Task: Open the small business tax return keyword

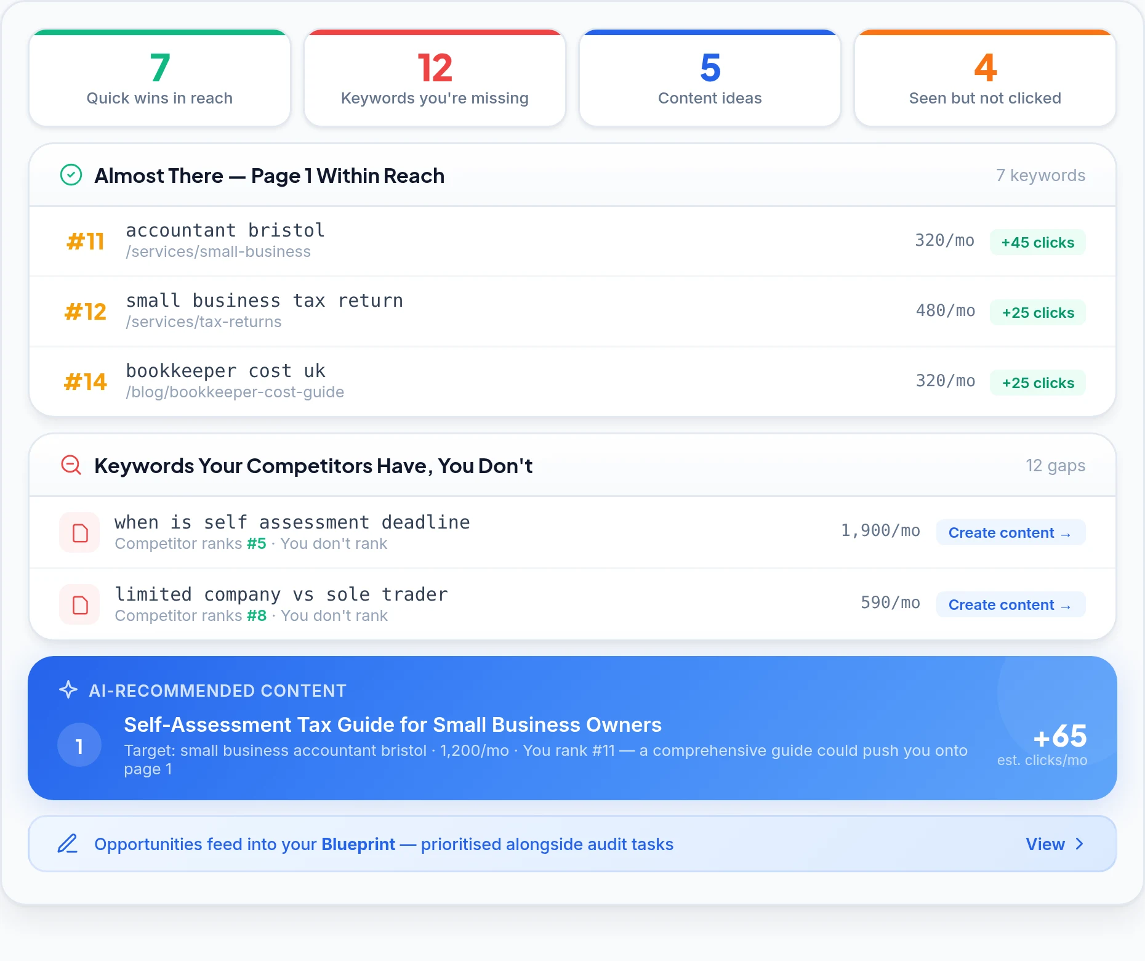Action: point(572,312)
